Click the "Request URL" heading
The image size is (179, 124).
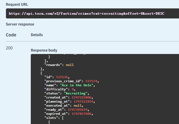tap(17, 4)
